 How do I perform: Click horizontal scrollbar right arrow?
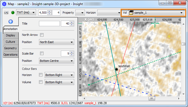(x=179, y=99)
